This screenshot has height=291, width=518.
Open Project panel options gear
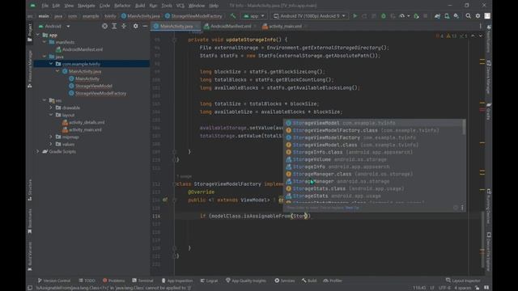[x=135, y=26]
